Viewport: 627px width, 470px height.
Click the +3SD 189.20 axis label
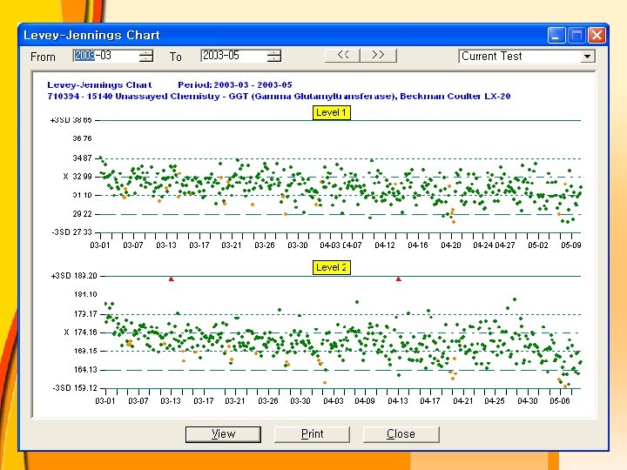[x=74, y=276]
